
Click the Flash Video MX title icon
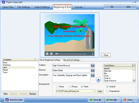tap(3, 2)
